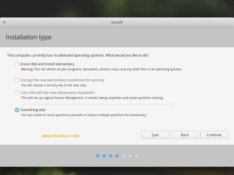Proceed with the Continue button
The width and height of the screenshot is (234, 175).
(x=214, y=135)
